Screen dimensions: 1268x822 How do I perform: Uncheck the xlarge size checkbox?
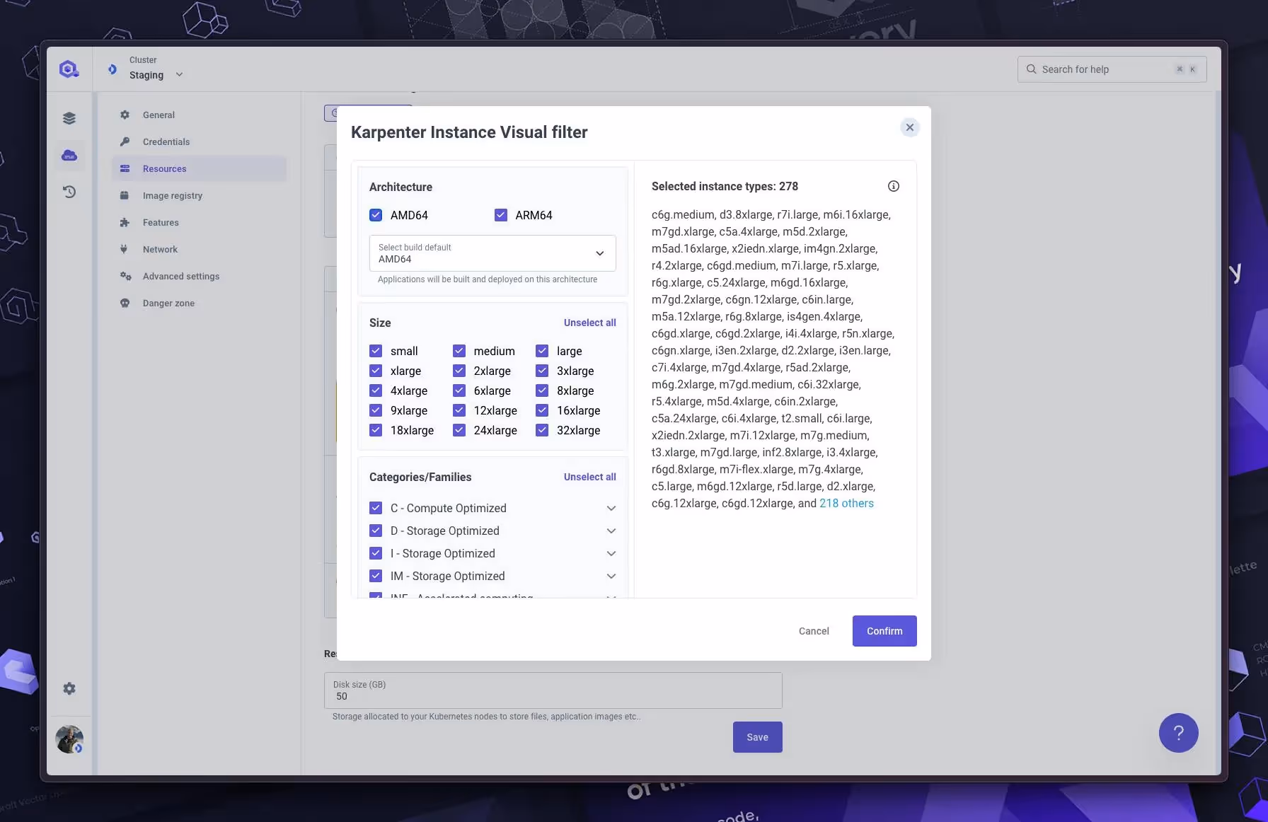(x=376, y=371)
